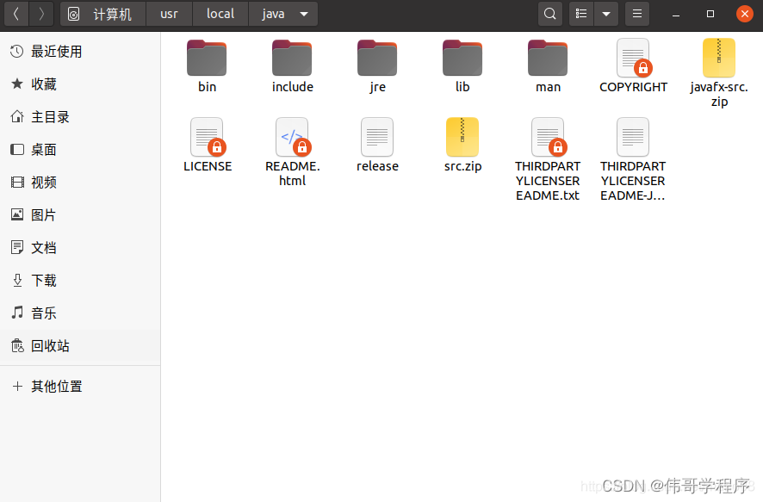The width and height of the screenshot is (763, 502).
Task: Close the file manager window
Action: 745,14
